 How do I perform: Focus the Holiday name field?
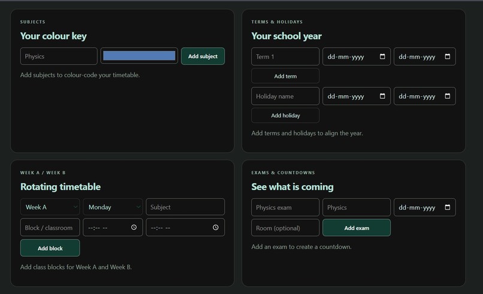pyautogui.click(x=285, y=96)
